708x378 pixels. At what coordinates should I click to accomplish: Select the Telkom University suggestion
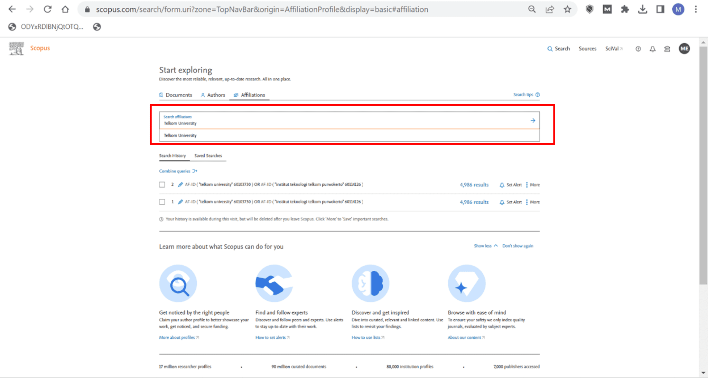click(x=180, y=135)
